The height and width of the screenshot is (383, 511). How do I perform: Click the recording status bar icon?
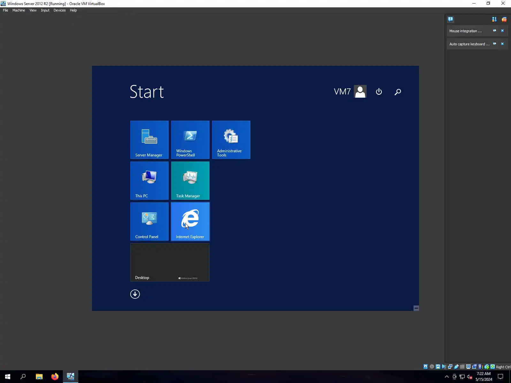(x=474, y=367)
